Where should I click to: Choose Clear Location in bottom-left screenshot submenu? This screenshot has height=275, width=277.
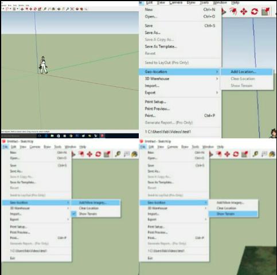coord(96,208)
